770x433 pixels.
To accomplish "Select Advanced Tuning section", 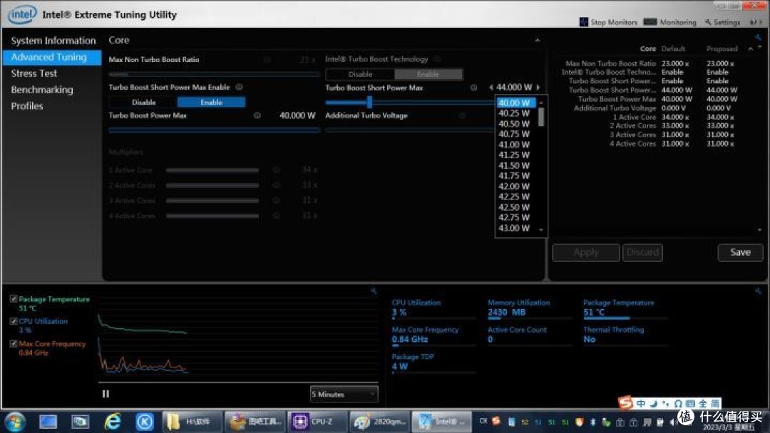I will [x=52, y=58].
